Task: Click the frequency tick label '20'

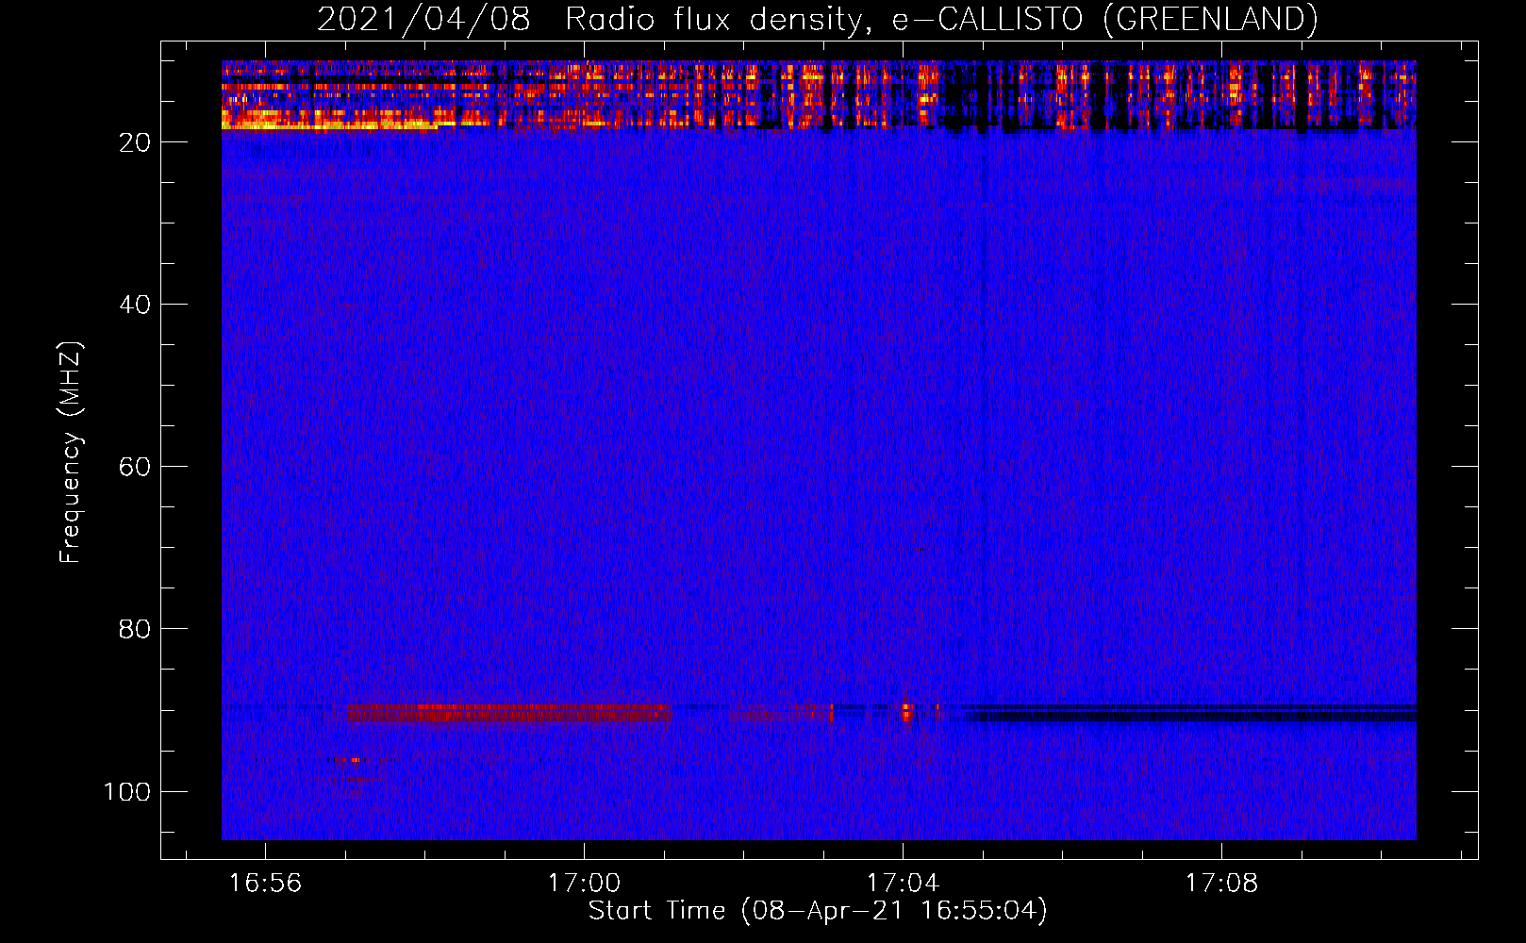Action: click(x=136, y=142)
